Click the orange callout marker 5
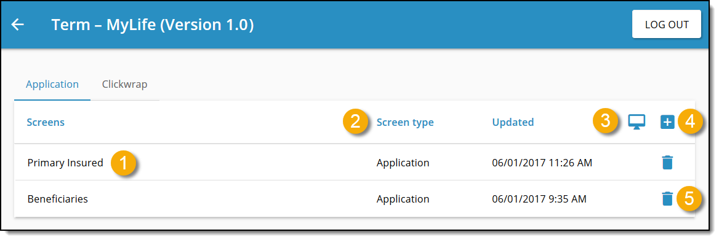Screen dimensions: 719x240 pyautogui.click(x=689, y=199)
